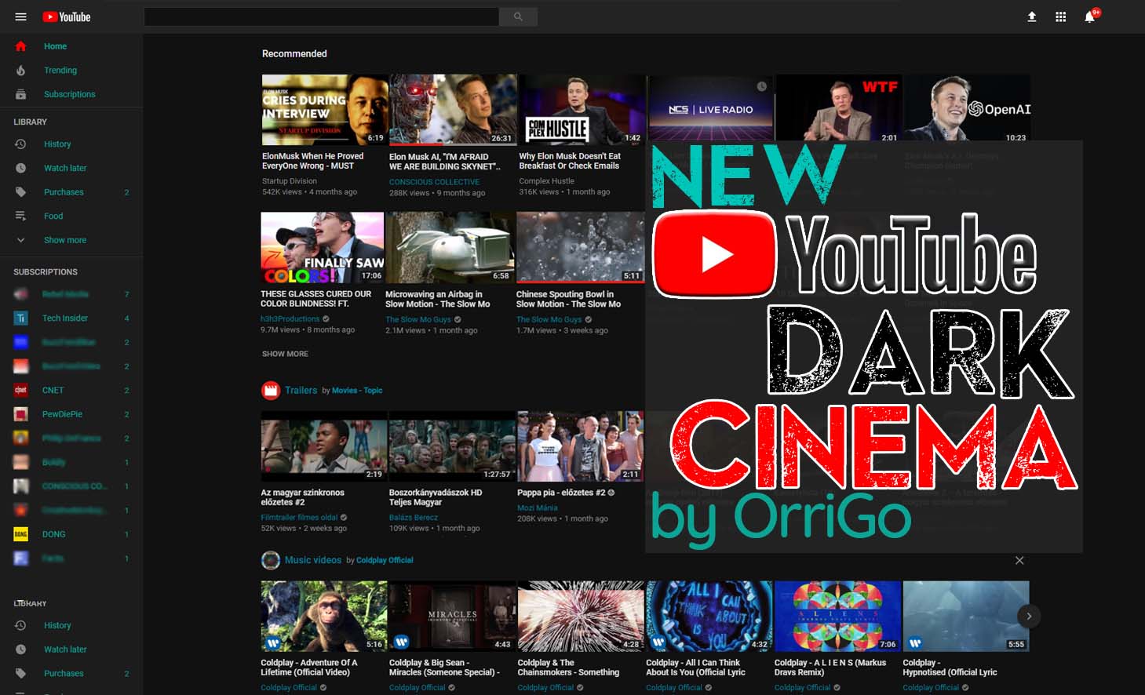Open the Trailers section heading
This screenshot has width=1145, height=695.
pos(301,390)
